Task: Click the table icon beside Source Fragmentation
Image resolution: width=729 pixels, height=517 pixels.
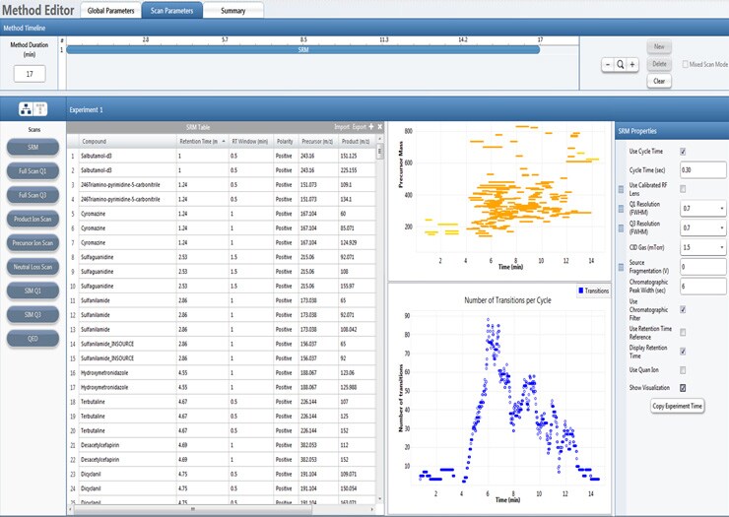Action: tap(622, 267)
